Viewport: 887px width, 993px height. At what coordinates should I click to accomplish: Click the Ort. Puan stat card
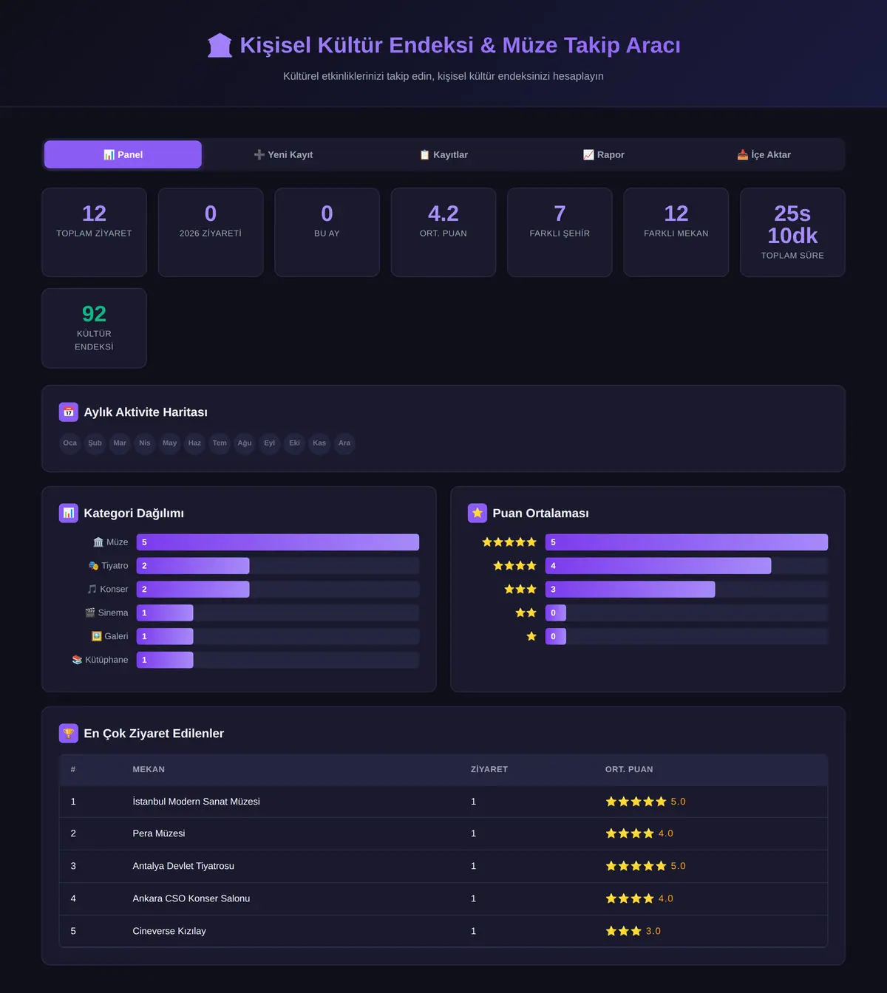[443, 232]
